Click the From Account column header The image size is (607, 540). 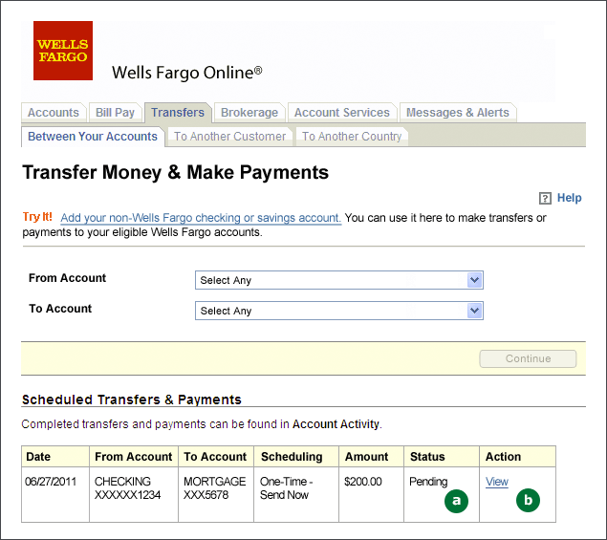click(134, 457)
